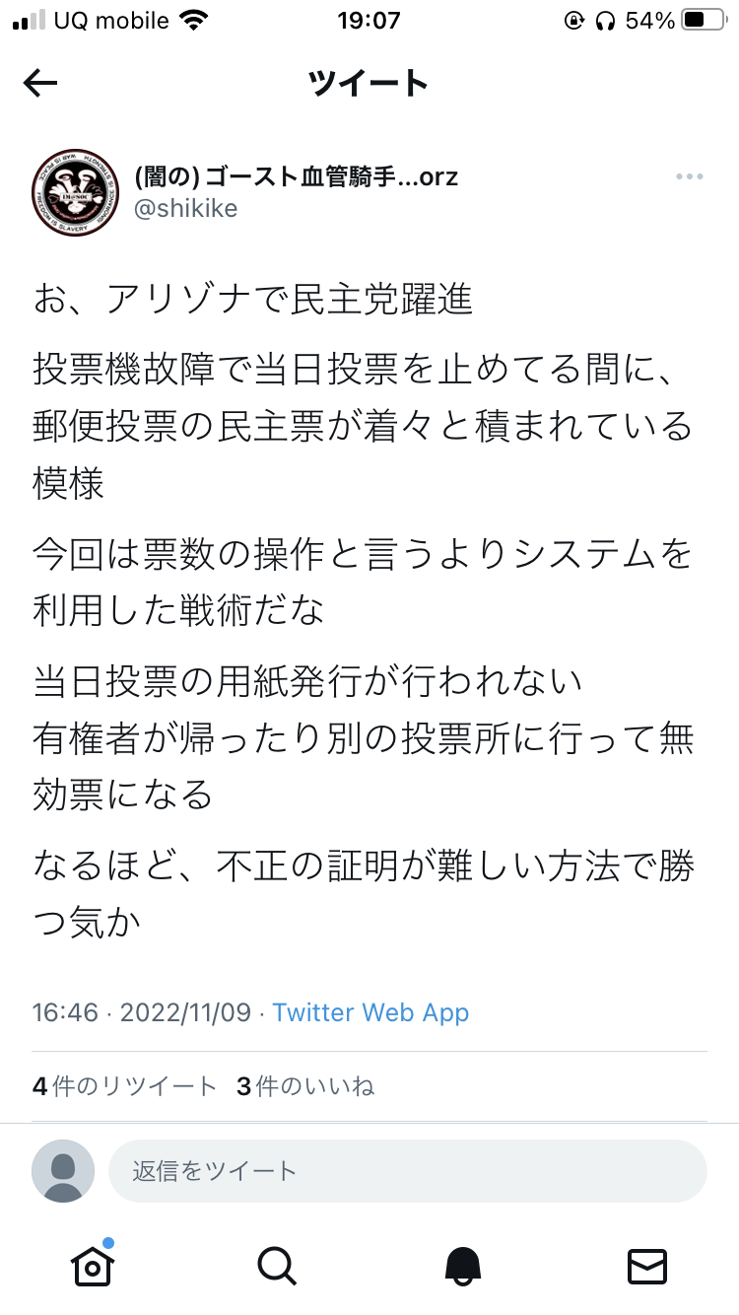View the 3件のいいね list
The width and height of the screenshot is (739, 1315).
pos(305,1086)
